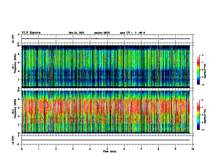Click the "Time (min)" axis title
217x167 pixels.
[110, 151]
